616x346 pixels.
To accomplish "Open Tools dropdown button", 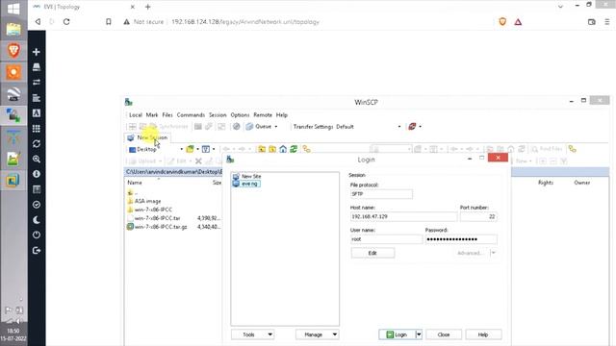I will [x=252, y=334].
